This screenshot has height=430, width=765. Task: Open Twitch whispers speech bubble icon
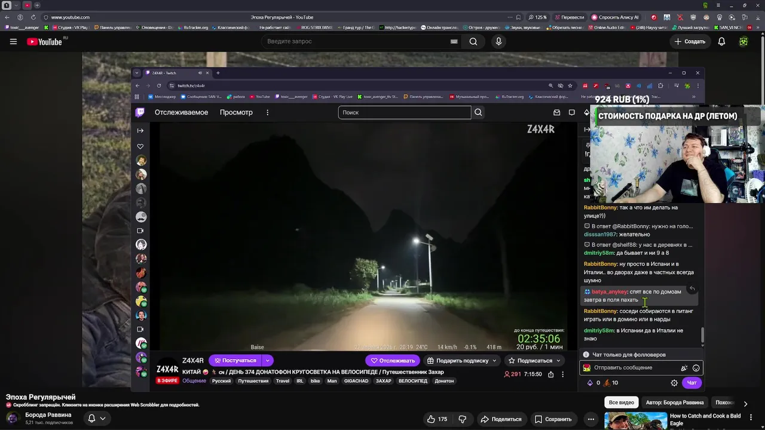572,112
